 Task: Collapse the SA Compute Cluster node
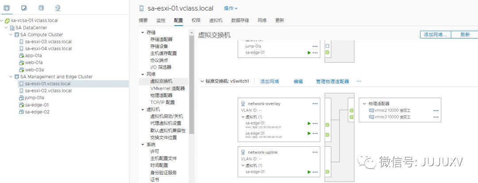click(11, 35)
